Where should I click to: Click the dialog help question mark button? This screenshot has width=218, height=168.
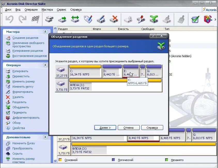pyautogui.click(x=153, y=36)
